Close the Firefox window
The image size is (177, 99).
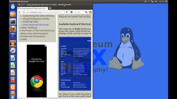coord(19,5)
